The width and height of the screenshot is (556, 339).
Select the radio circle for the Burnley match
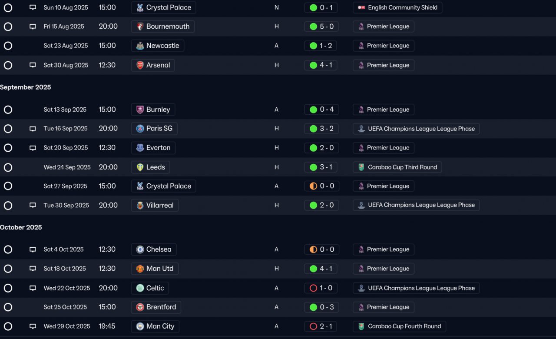coord(8,110)
